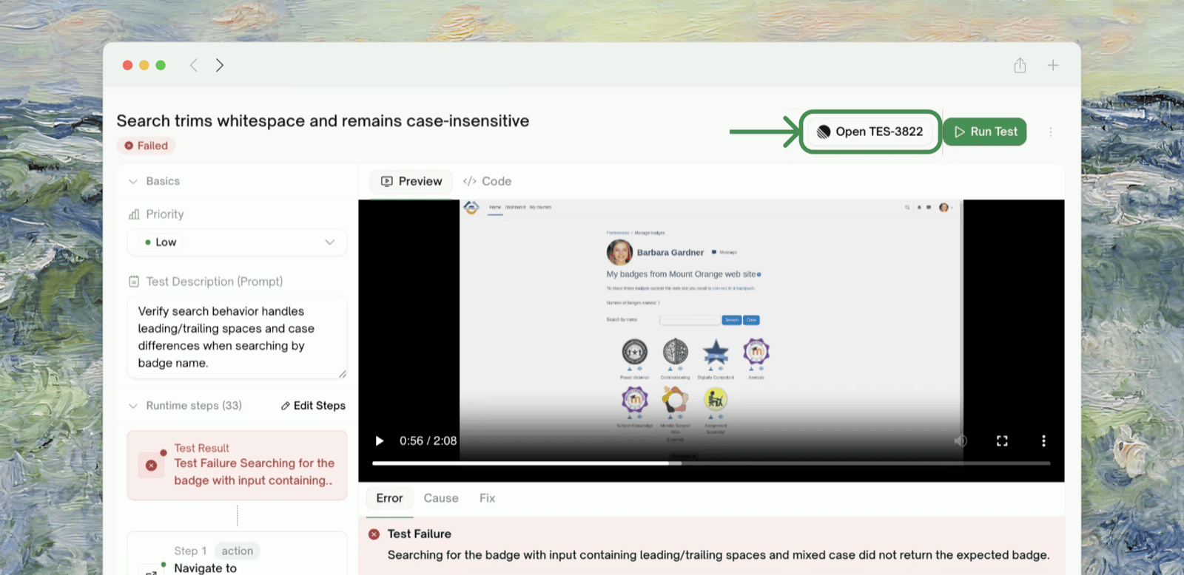The width and height of the screenshot is (1184, 575).
Task: Click the Priority bar-chart icon
Action: point(134,214)
